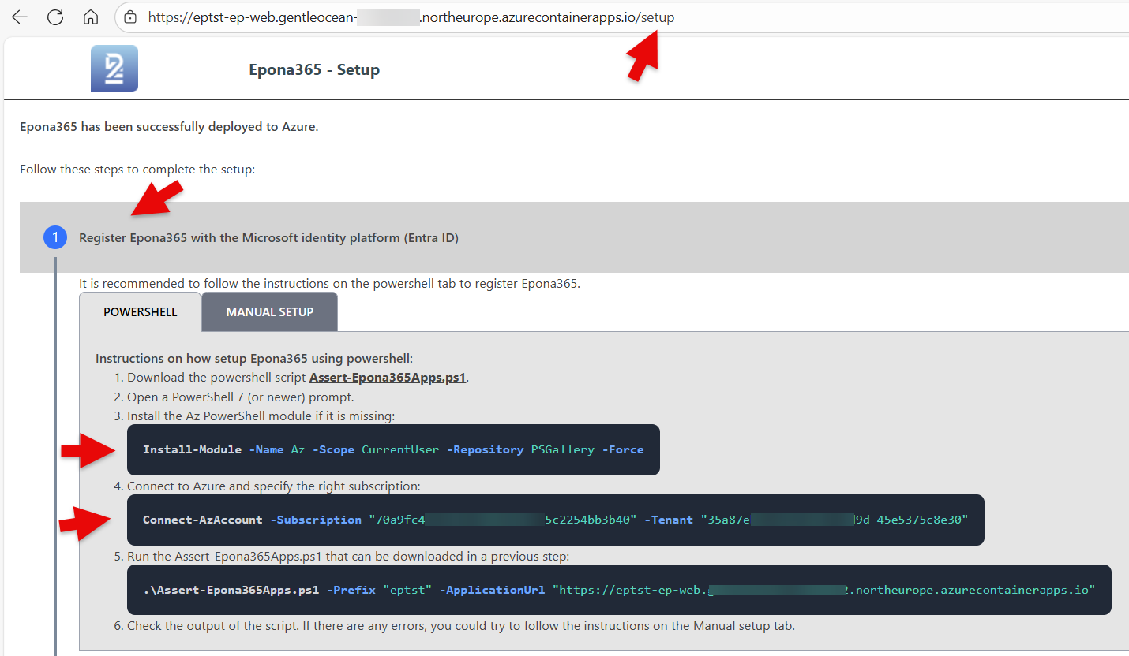This screenshot has height=656, width=1129.
Task: Click the Epona365 logo in the header
Action: click(x=114, y=69)
